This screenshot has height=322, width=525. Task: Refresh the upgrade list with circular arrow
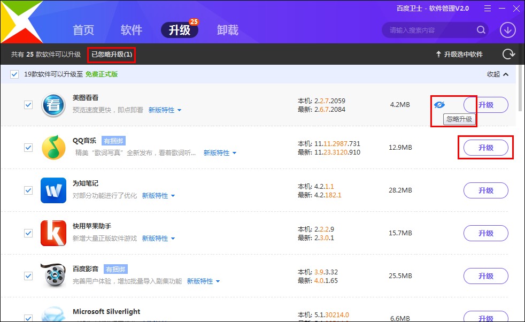click(x=508, y=54)
